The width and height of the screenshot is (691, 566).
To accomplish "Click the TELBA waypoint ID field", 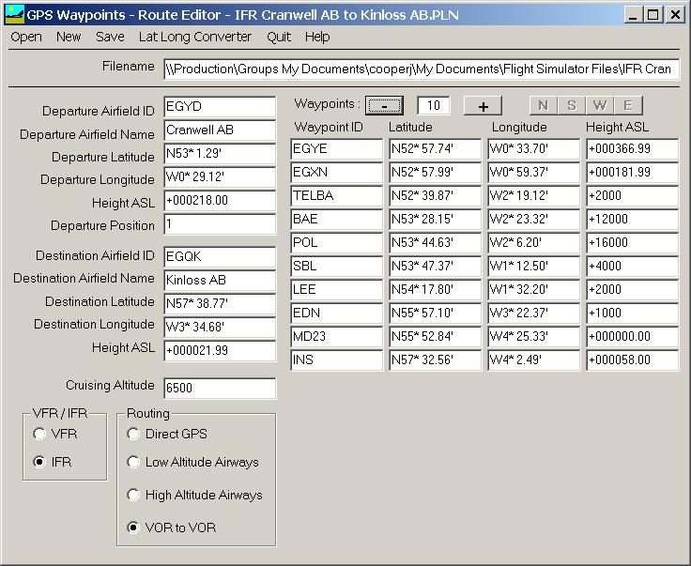I will pyautogui.click(x=336, y=196).
